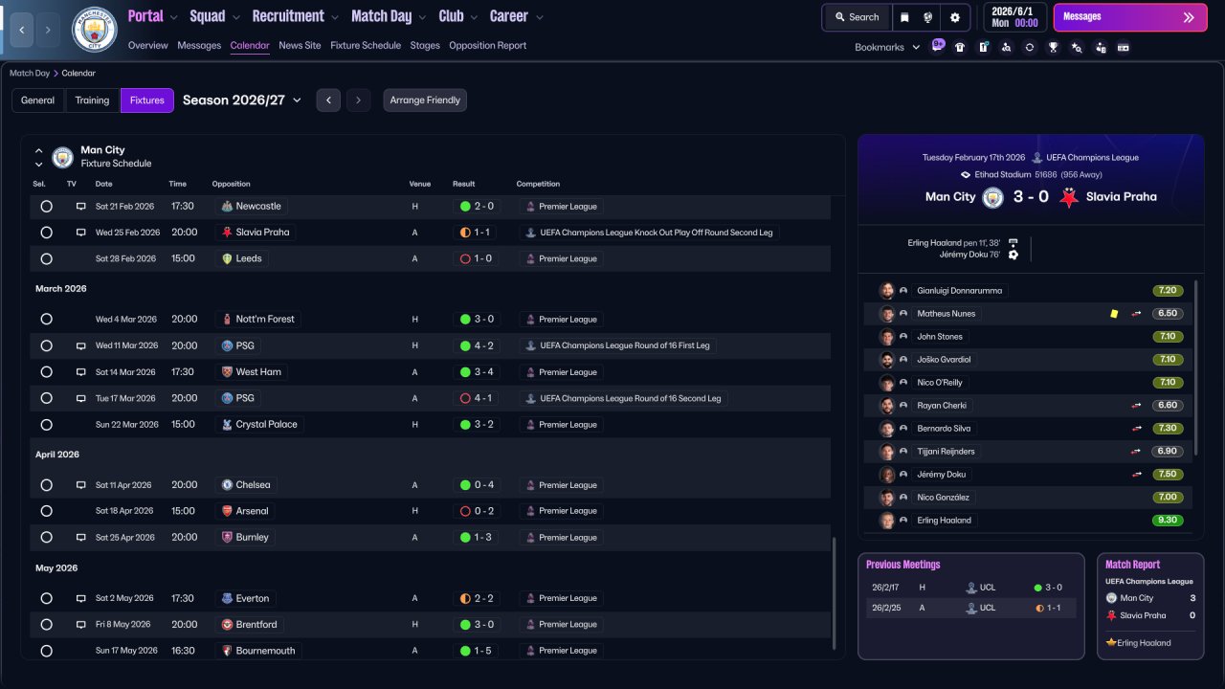Navigate back with header back arrow

pos(21,30)
